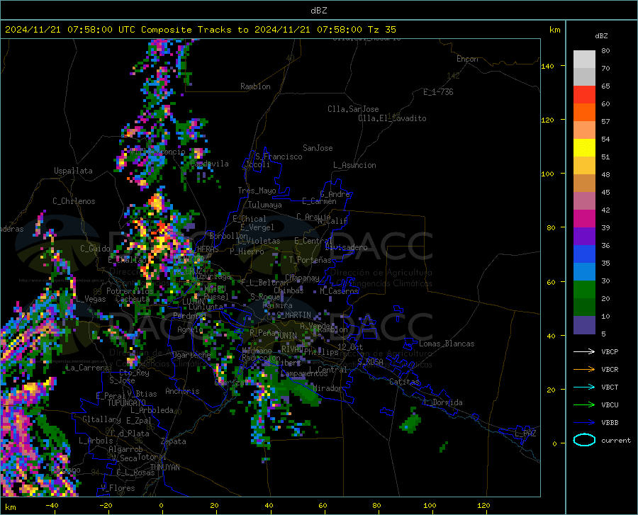Select the light gray 70-80 dBZ swatch
Screen dimensions: 638x515
pyautogui.click(x=584, y=60)
